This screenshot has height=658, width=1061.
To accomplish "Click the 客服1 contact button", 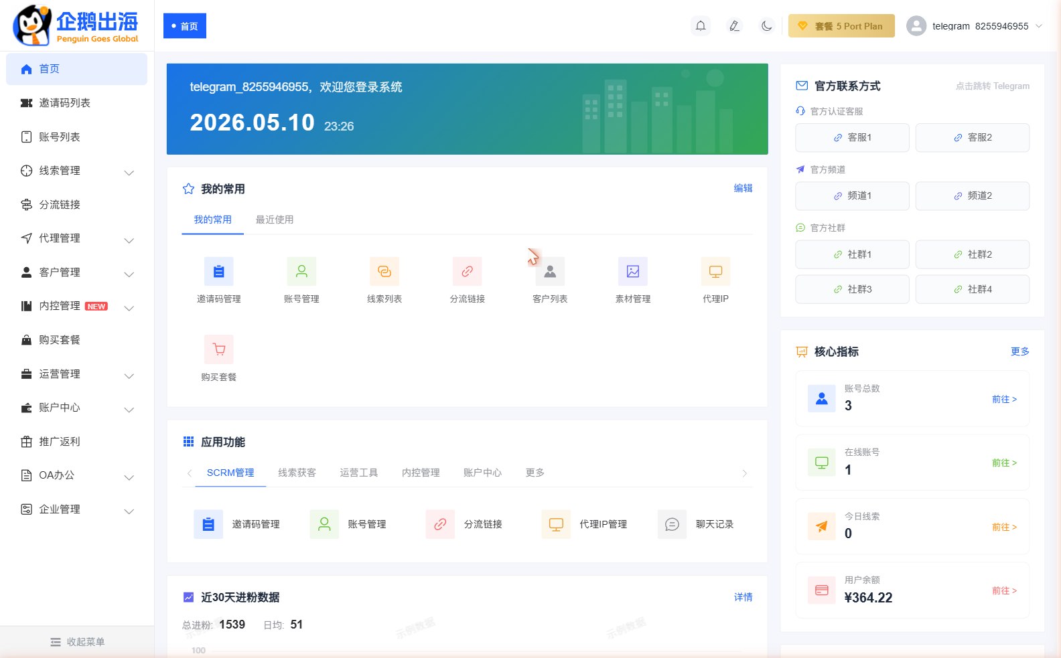I will (x=852, y=137).
